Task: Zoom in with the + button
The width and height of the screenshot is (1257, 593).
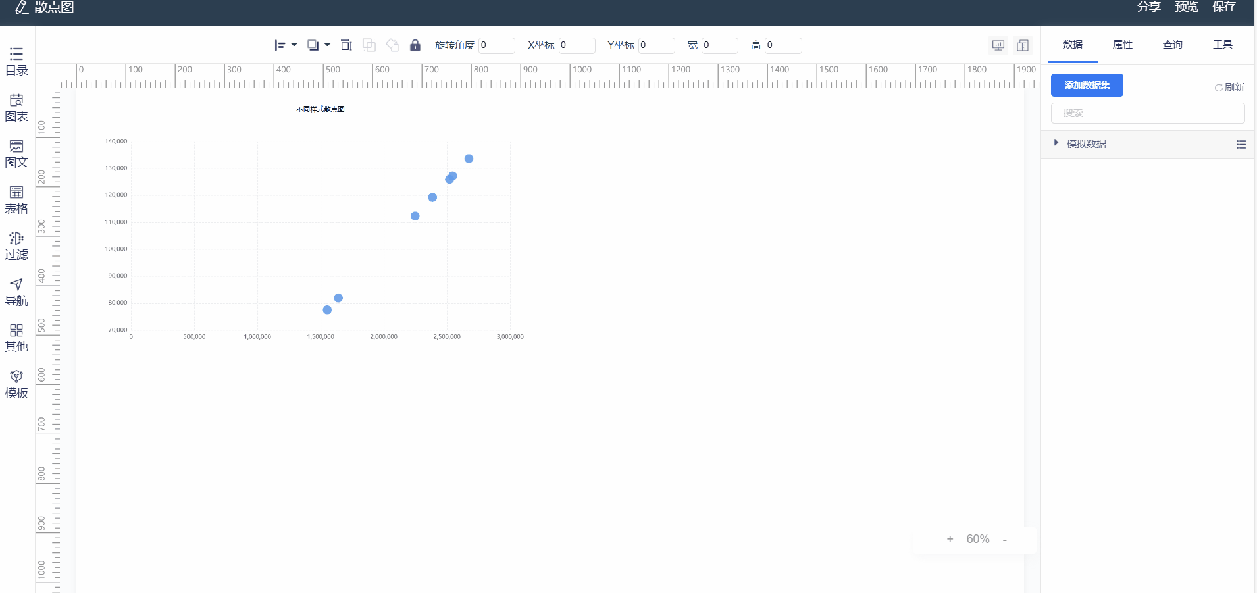Action: pyautogui.click(x=950, y=539)
